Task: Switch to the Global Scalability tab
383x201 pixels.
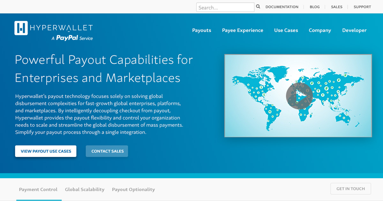Action: (x=85, y=189)
